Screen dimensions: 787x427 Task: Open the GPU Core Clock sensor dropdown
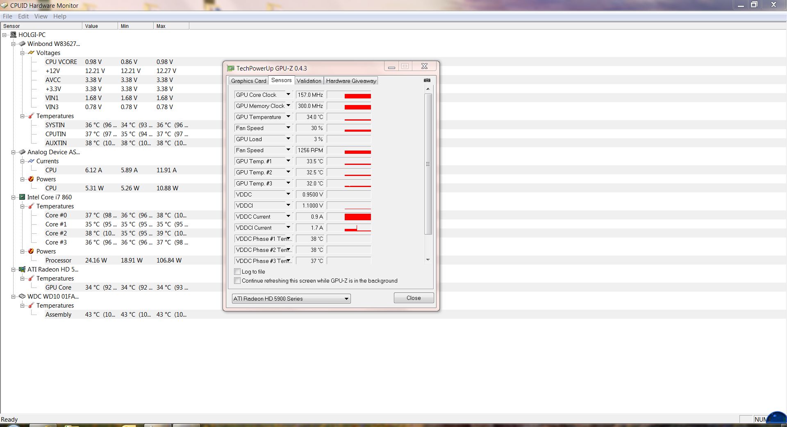[288, 95]
